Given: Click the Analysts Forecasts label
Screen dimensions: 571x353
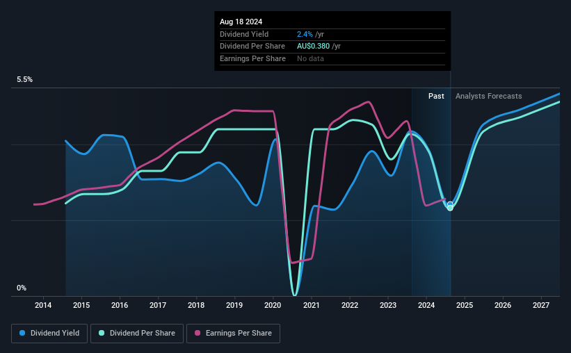Looking at the screenshot, I should (488, 96).
